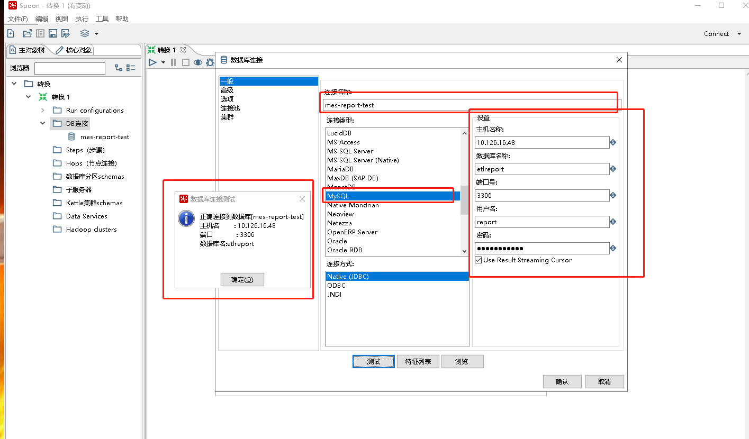This screenshot has height=439, width=749.
Task: Click the variable icon beside 主机名称 field
Action: click(613, 142)
